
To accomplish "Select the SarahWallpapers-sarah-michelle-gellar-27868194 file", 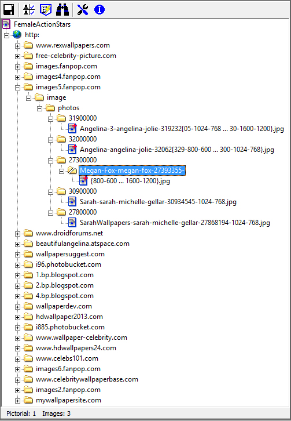I will (x=175, y=223).
